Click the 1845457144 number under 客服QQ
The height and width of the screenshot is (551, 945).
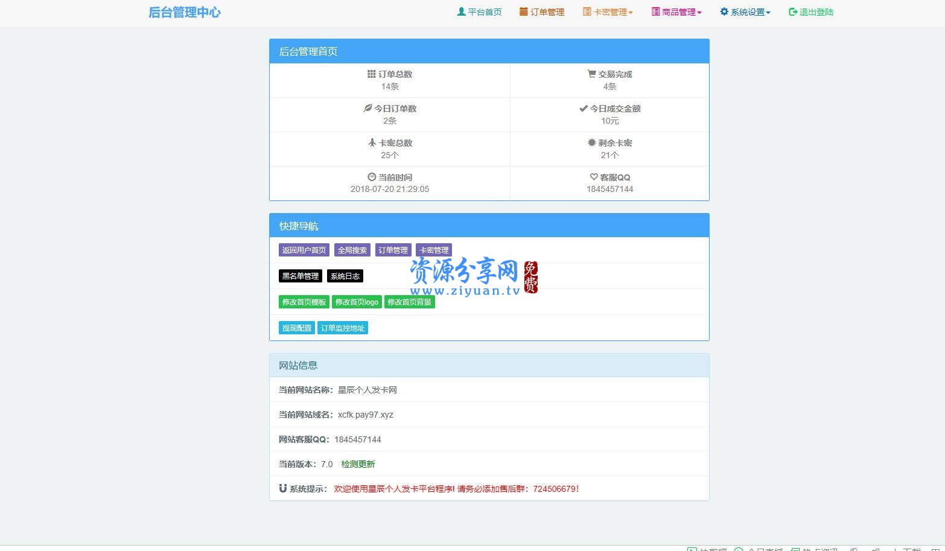(x=610, y=189)
